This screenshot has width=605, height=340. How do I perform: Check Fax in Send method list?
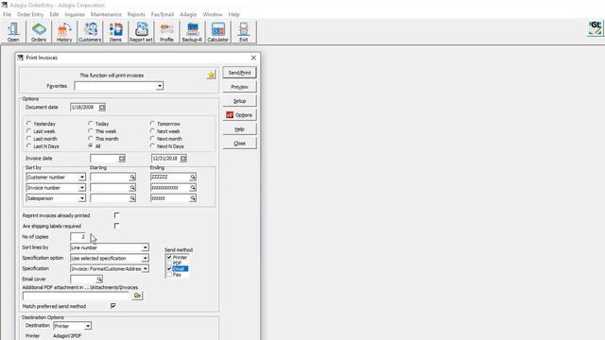pyautogui.click(x=169, y=275)
